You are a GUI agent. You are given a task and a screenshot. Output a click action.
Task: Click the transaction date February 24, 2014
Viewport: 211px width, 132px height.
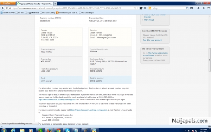point(103,21)
